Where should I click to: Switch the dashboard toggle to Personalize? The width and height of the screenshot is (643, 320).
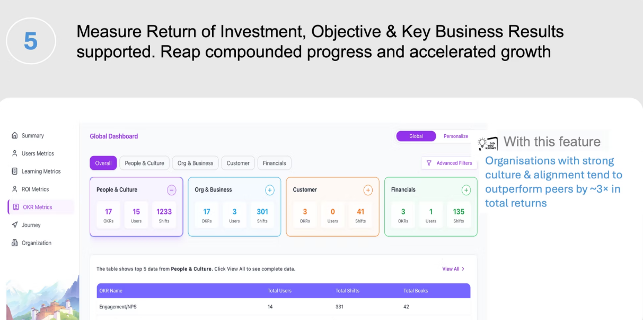pyautogui.click(x=455, y=136)
